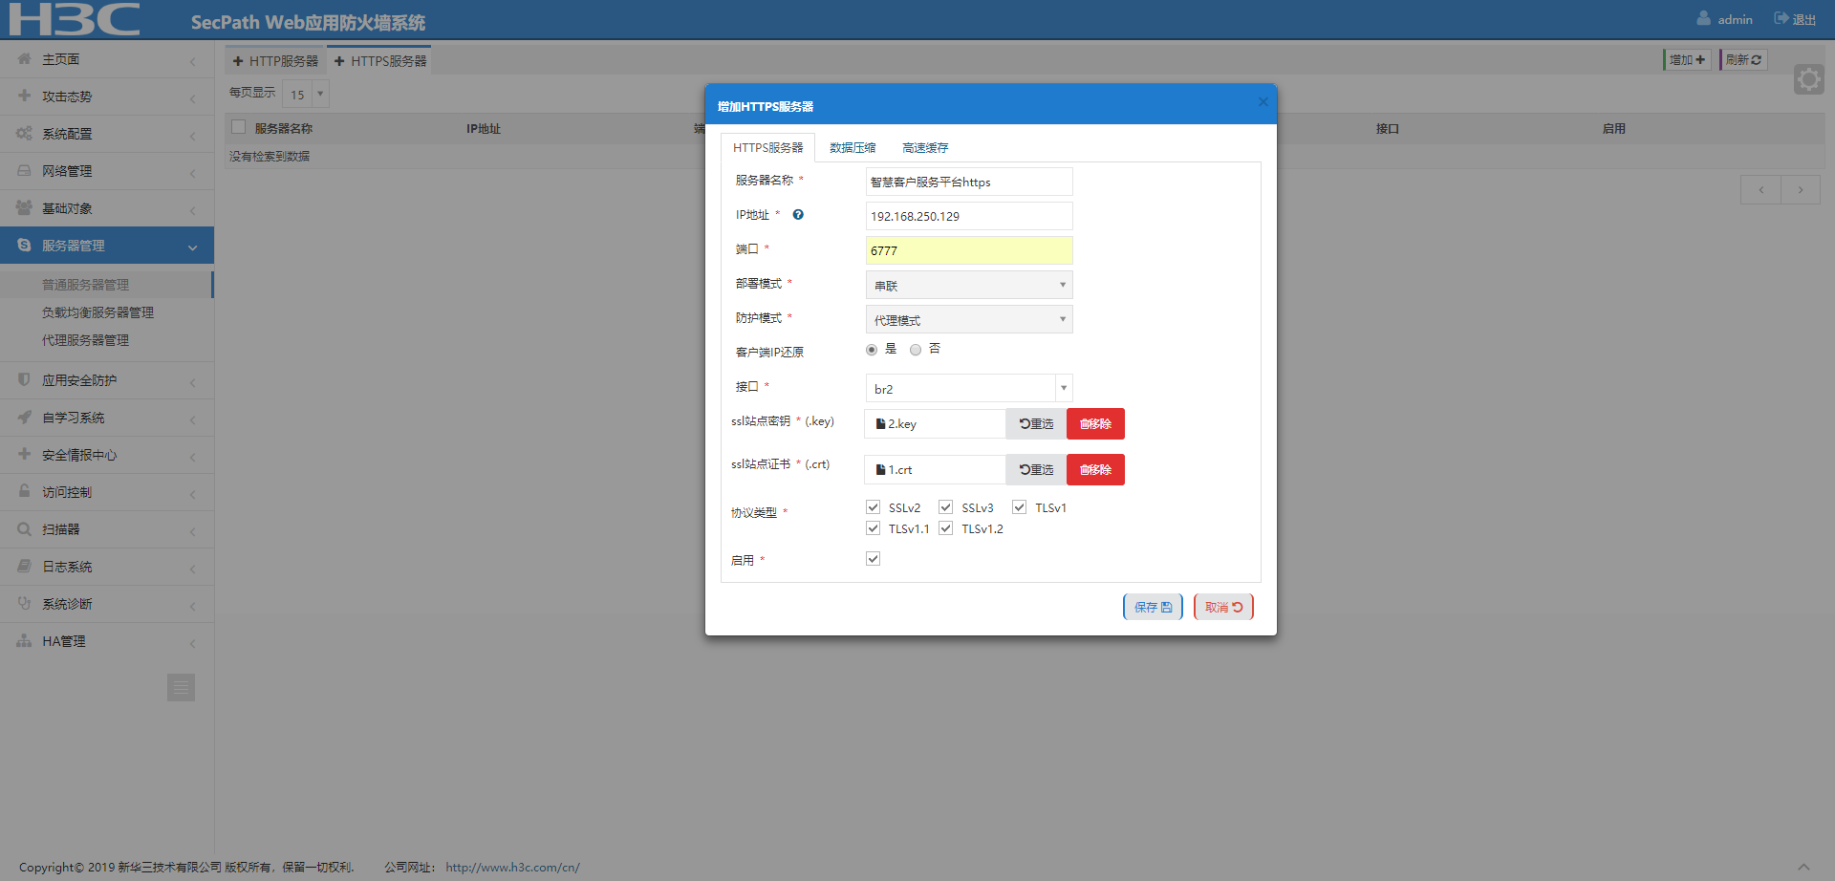
Task: Click the gears icon beside 系统配置
Action: 25,134
